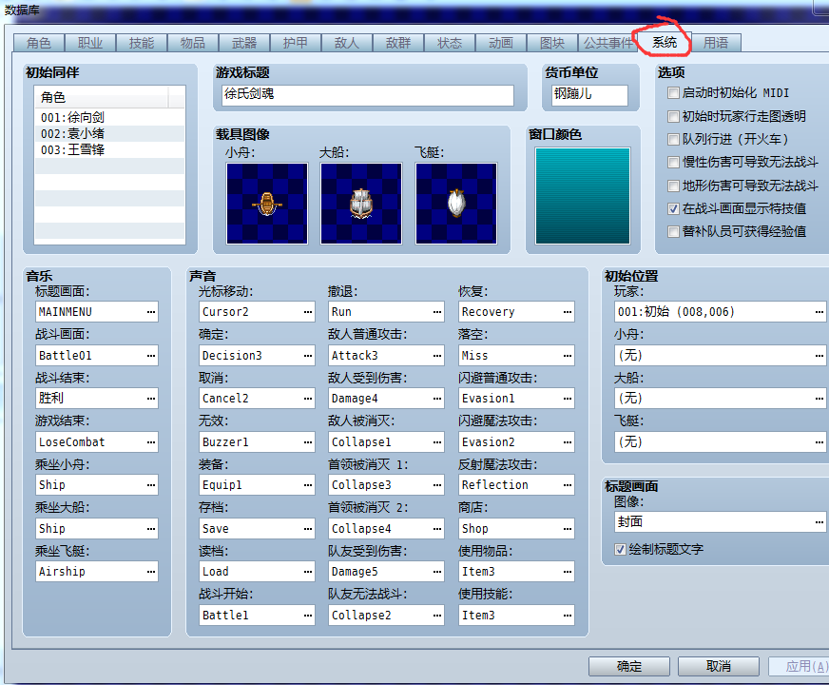
Task: Toggle 地形伤害可导致无法战斗 checkbox
Action: 673,186
